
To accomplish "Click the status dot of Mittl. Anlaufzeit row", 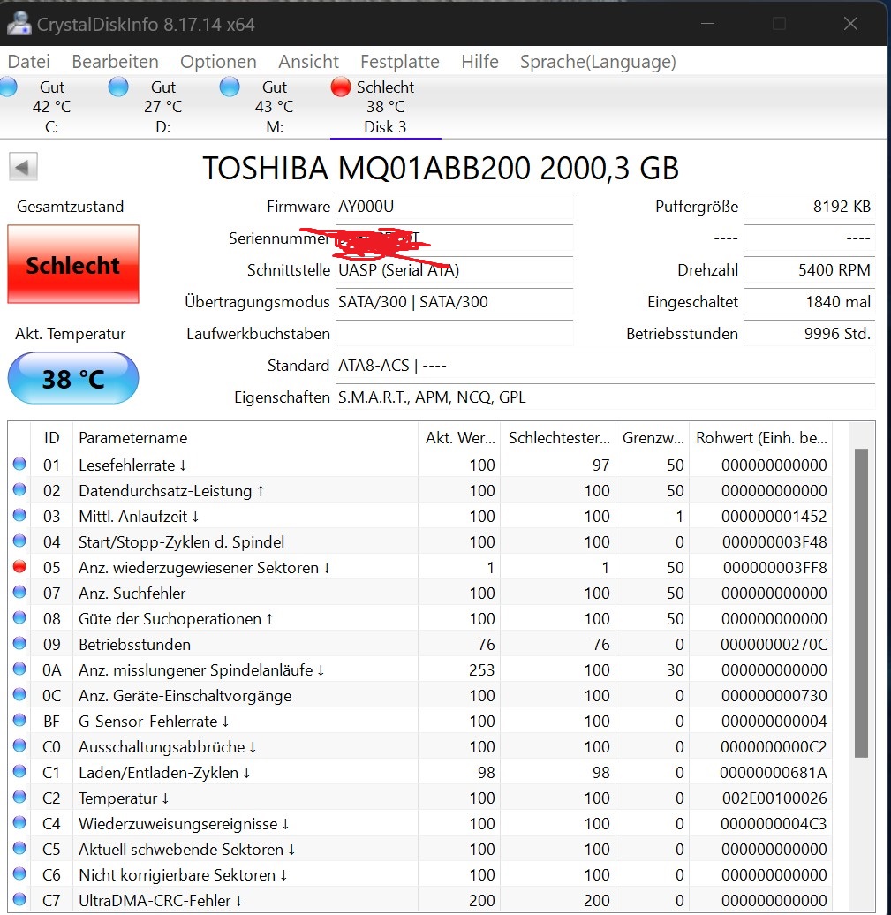I will tap(19, 515).
